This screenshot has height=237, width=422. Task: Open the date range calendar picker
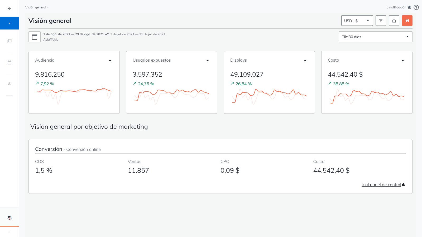tap(35, 37)
